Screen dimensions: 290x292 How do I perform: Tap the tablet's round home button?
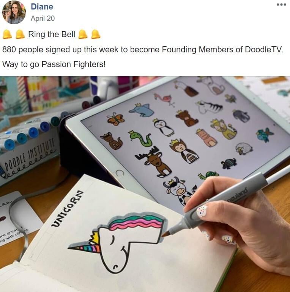(x=120, y=173)
